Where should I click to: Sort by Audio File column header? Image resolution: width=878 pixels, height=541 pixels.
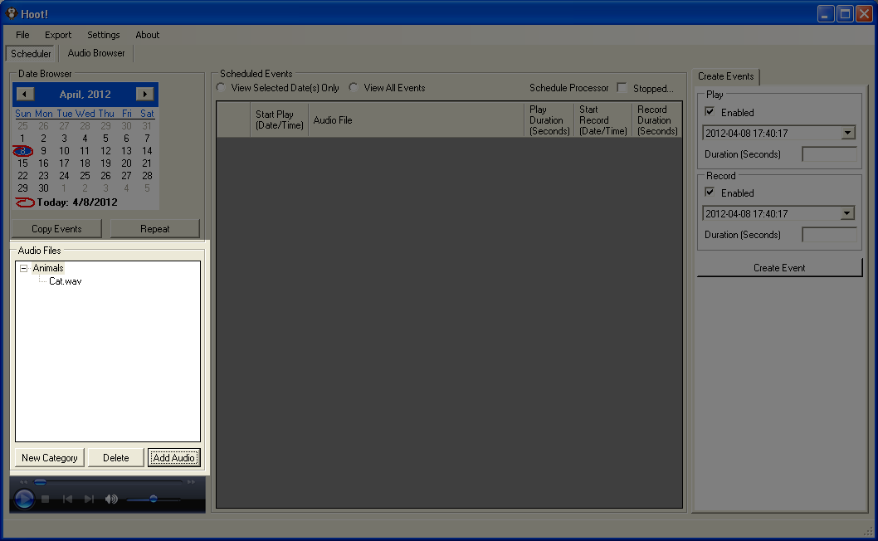(416, 119)
